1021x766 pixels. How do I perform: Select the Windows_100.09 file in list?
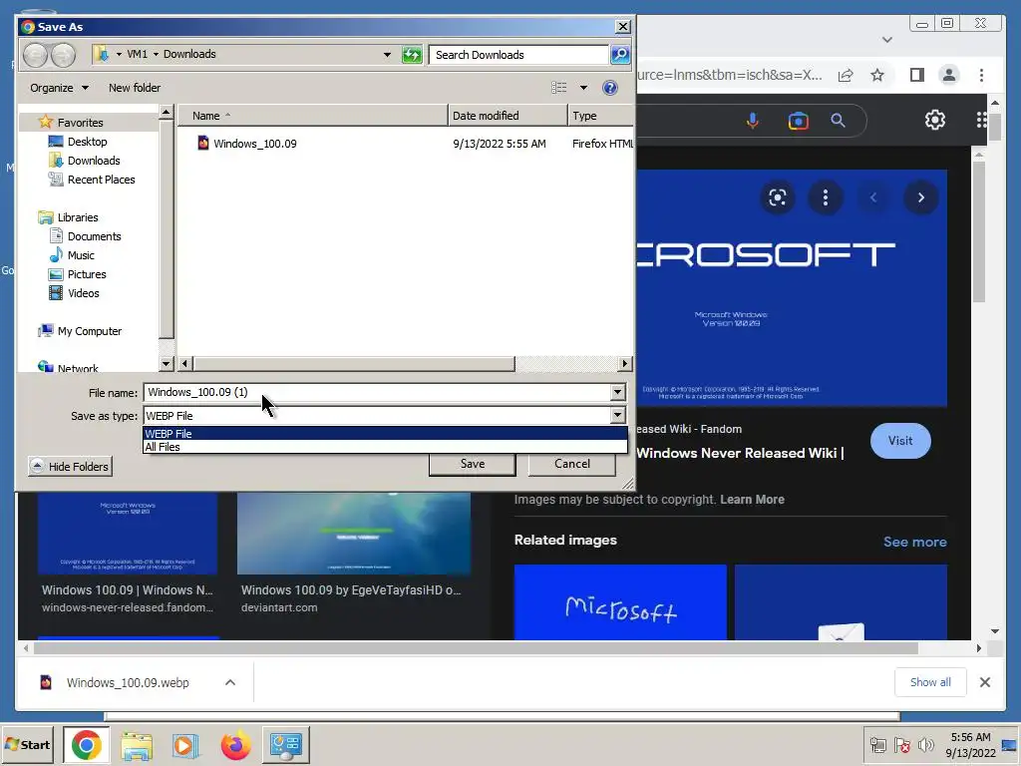click(x=254, y=144)
